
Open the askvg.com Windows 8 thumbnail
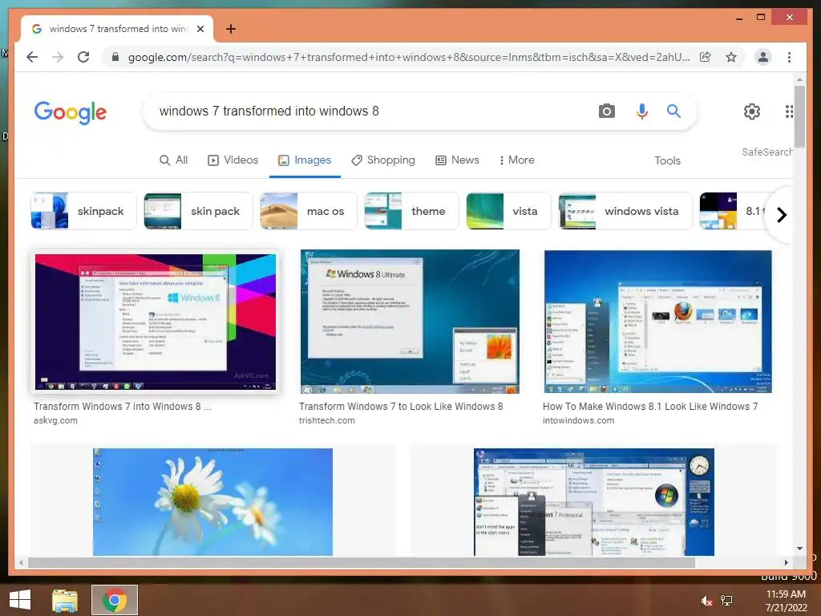click(156, 322)
